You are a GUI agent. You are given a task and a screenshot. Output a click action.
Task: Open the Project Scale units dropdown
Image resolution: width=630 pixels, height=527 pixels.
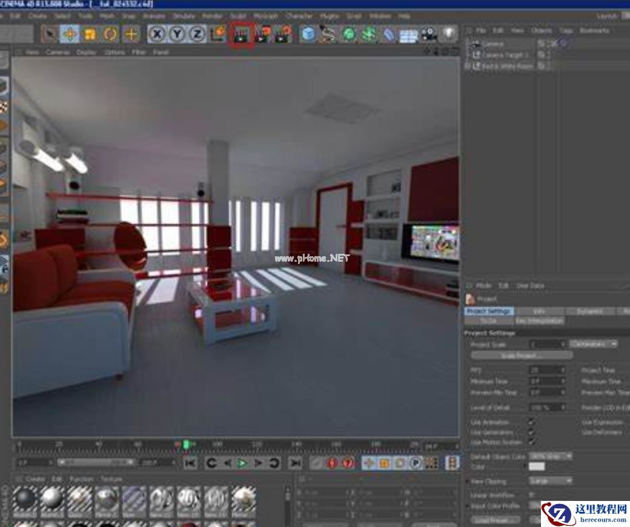[x=594, y=344]
